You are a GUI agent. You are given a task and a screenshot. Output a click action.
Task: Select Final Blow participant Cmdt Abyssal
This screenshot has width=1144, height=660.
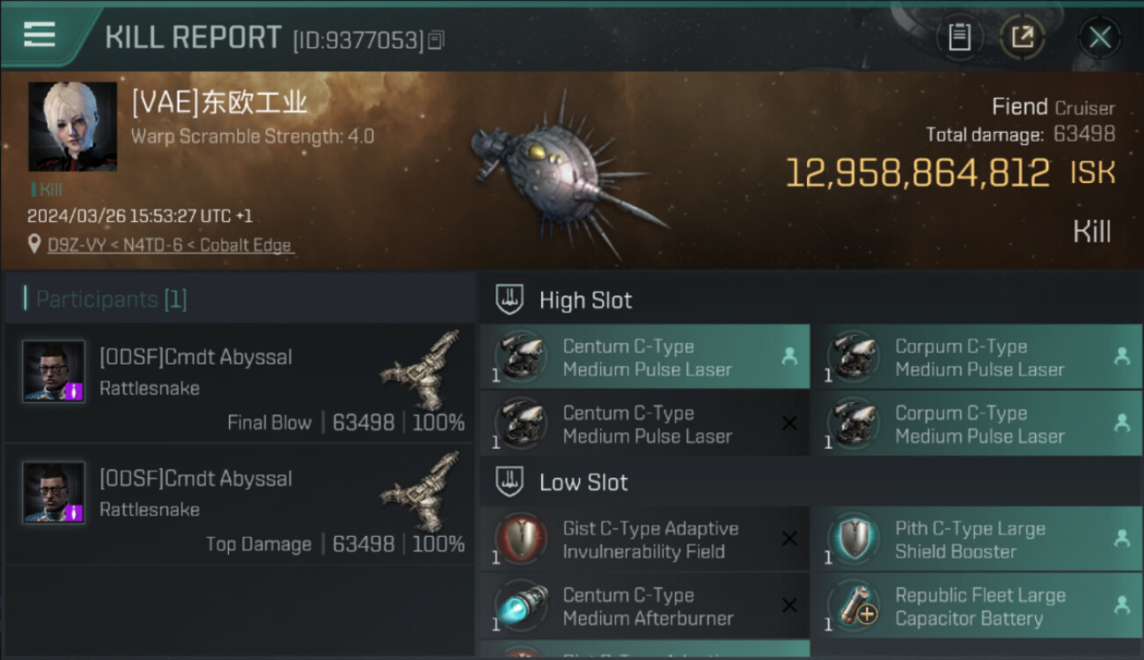(x=195, y=357)
